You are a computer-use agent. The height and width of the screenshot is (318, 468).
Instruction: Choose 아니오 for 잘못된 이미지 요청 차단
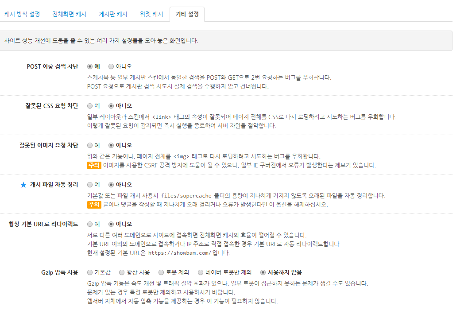111,145
